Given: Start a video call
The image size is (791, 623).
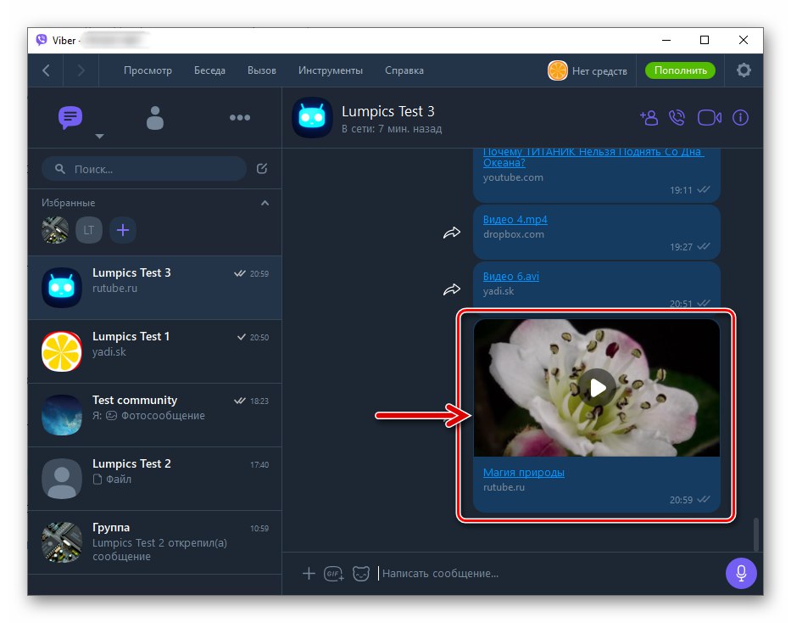Looking at the screenshot, I should pyautogui.click(x=709, y=118).
